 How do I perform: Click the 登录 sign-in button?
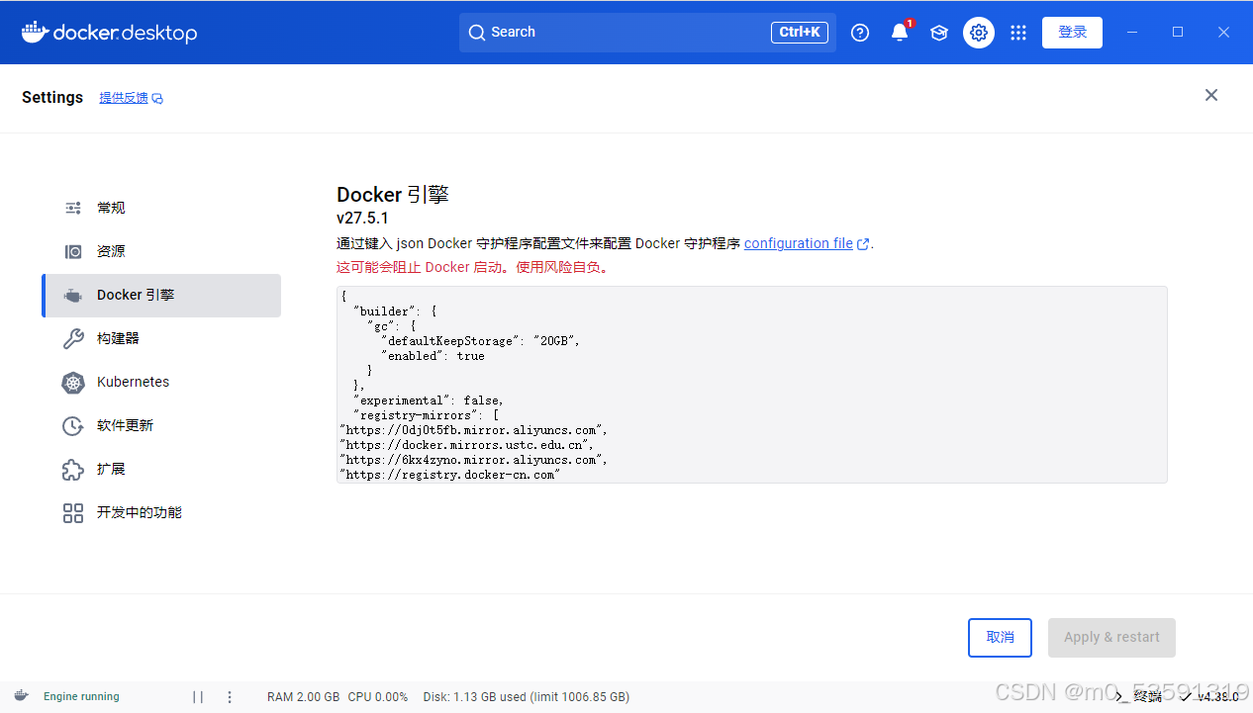1072,33
